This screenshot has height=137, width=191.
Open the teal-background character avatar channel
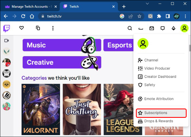(7, 106)
